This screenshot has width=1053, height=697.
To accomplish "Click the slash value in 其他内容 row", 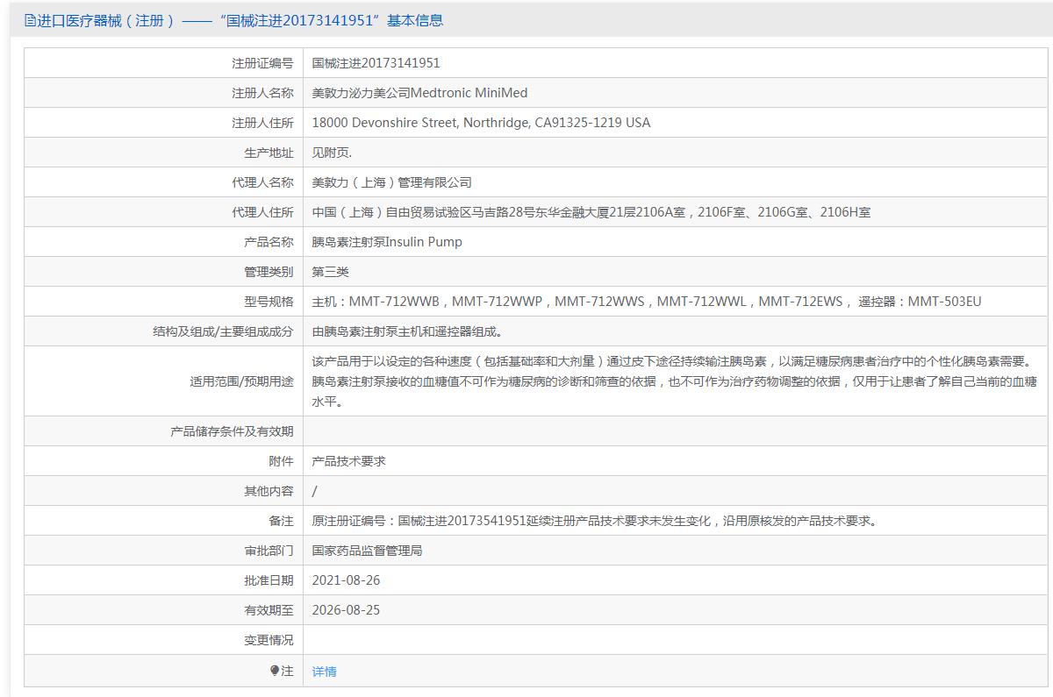I will pyautogui.click(x=315, y=491).
